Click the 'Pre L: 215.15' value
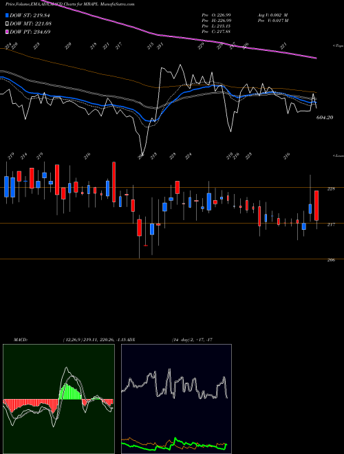Viewport: 344px width, 454px height. (216, 25)
